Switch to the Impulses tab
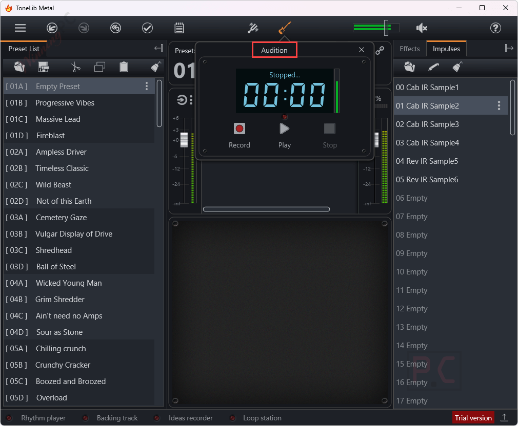Screen dimensions: 518x426 446,49
